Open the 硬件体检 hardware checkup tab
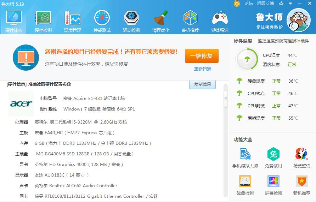The width and height of the screenshot is (316, 202). [14, 22]
